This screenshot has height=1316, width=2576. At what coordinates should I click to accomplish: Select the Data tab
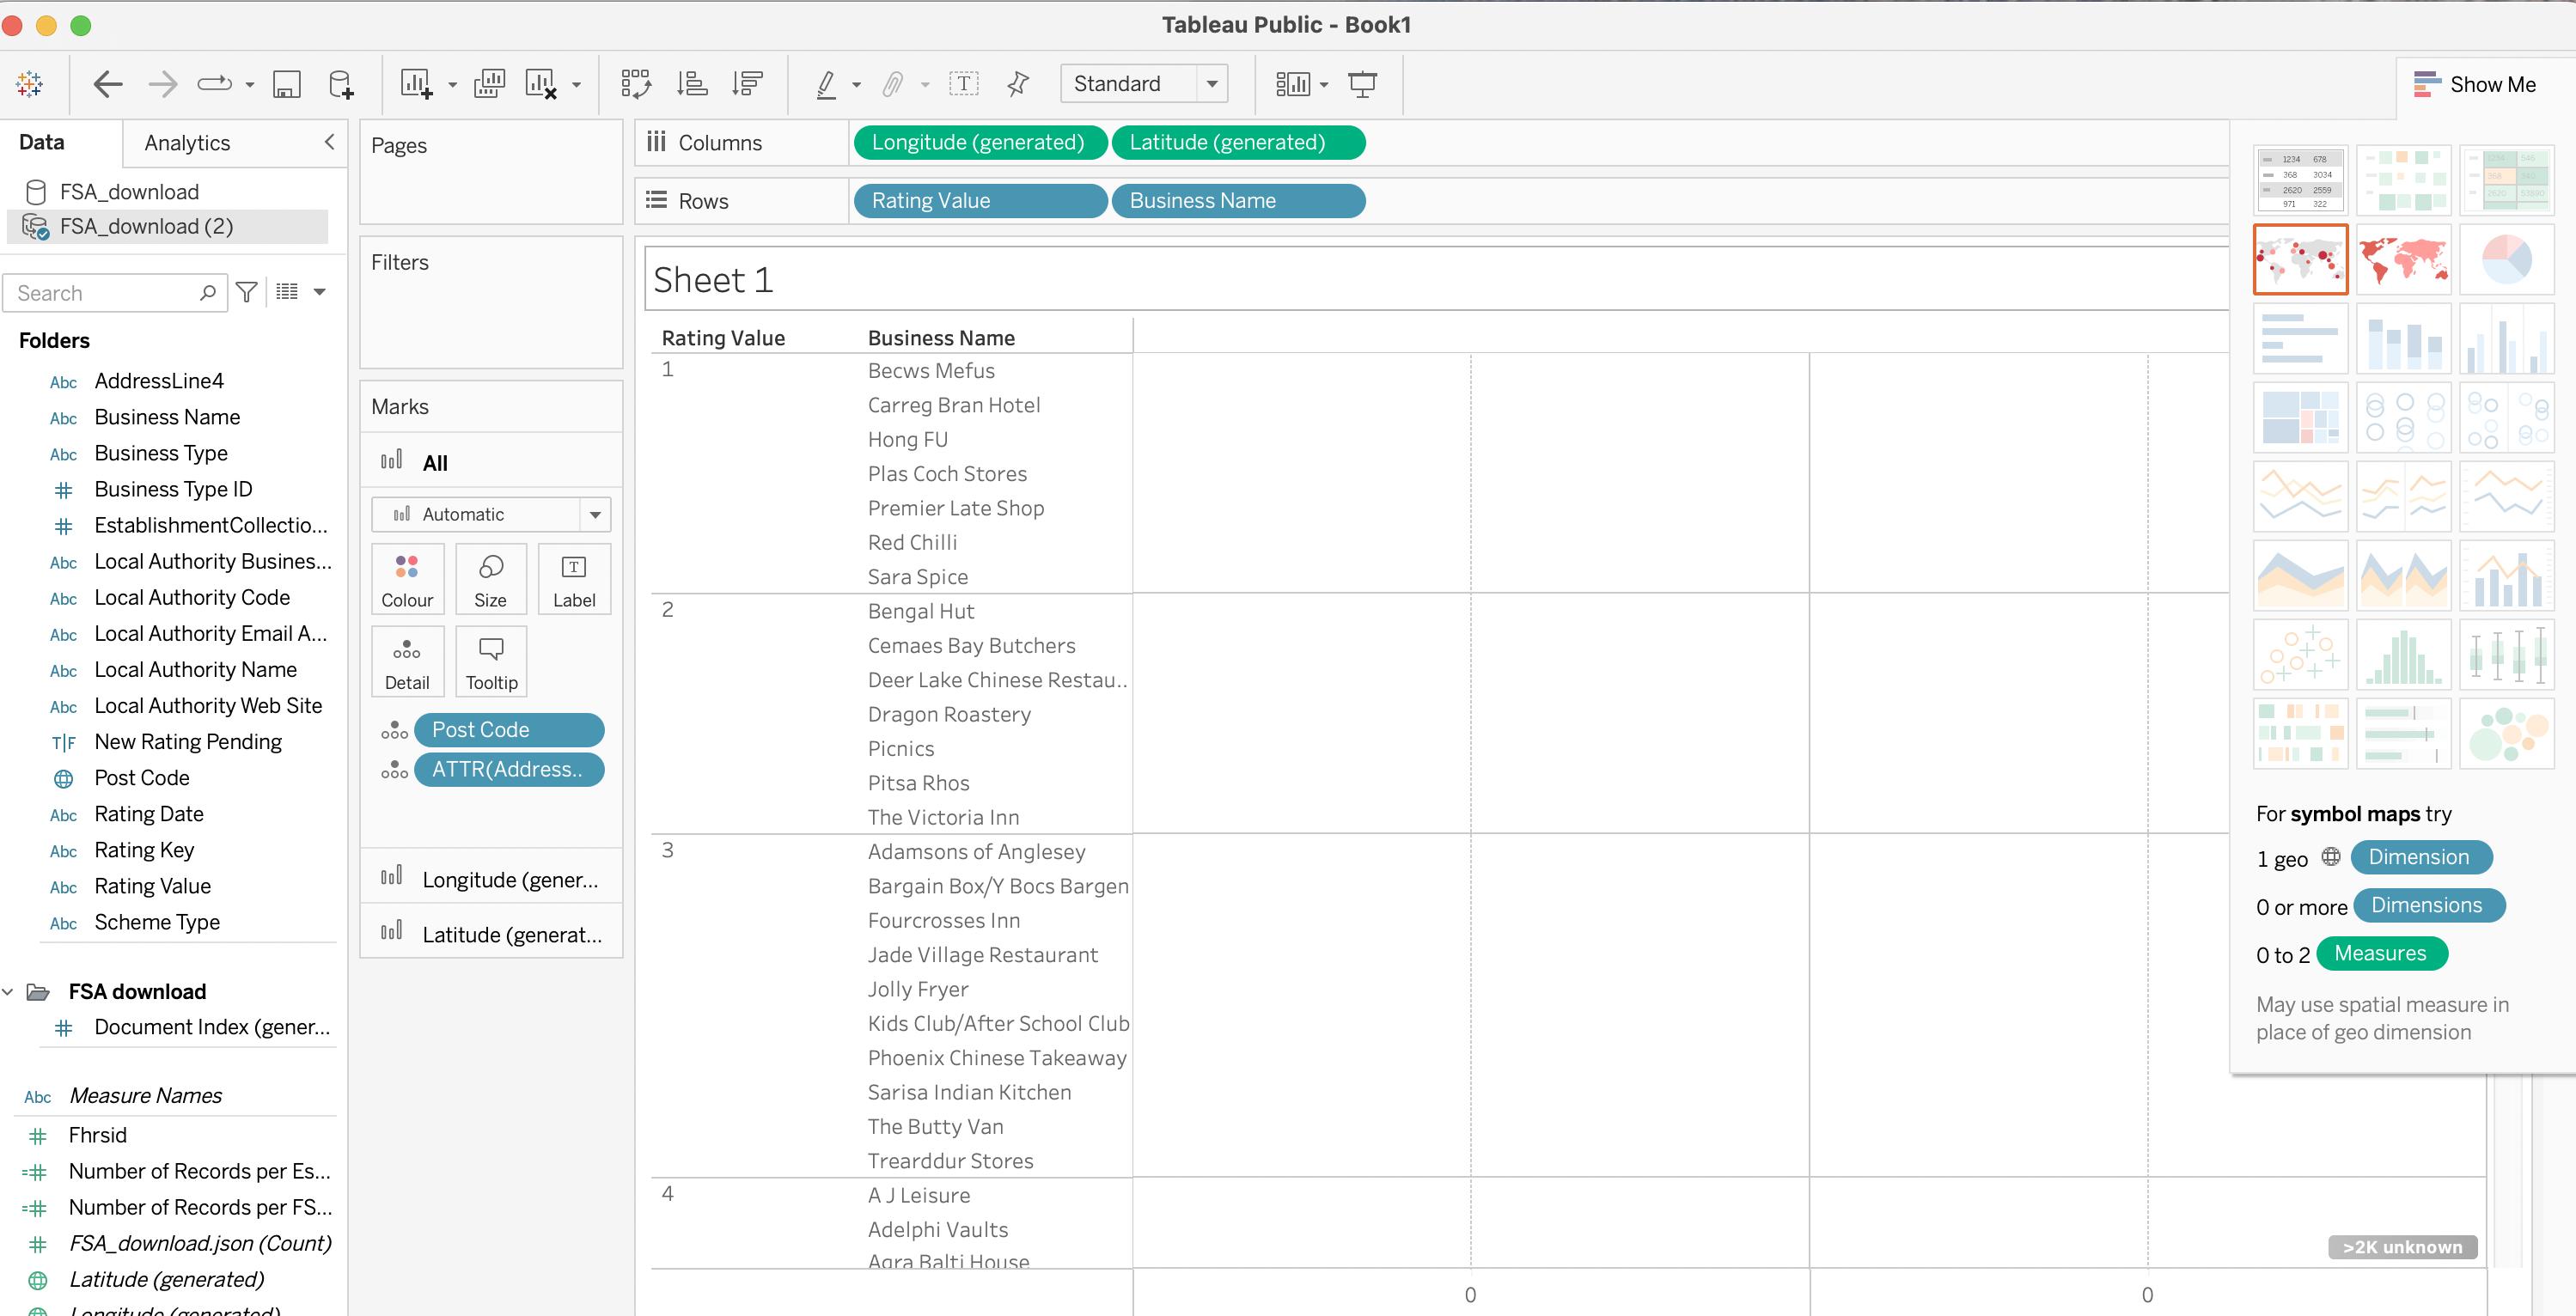coord(42,142)
